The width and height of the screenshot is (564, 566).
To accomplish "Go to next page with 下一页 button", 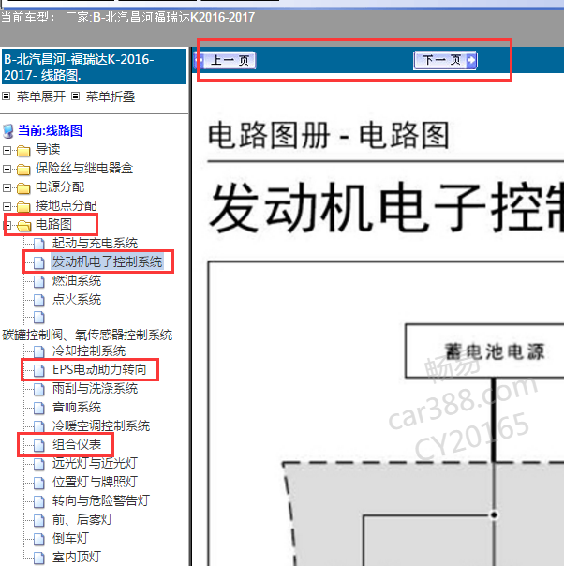I will point(445,60).
